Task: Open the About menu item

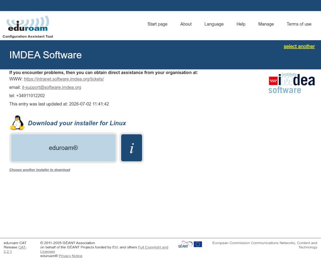Action: tap(186, 24)
